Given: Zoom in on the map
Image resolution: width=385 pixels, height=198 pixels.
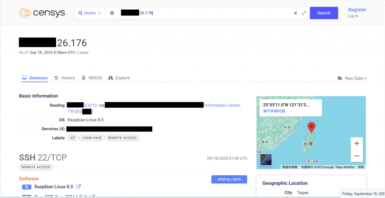Looking at the screenshot, I should point(357,144).
